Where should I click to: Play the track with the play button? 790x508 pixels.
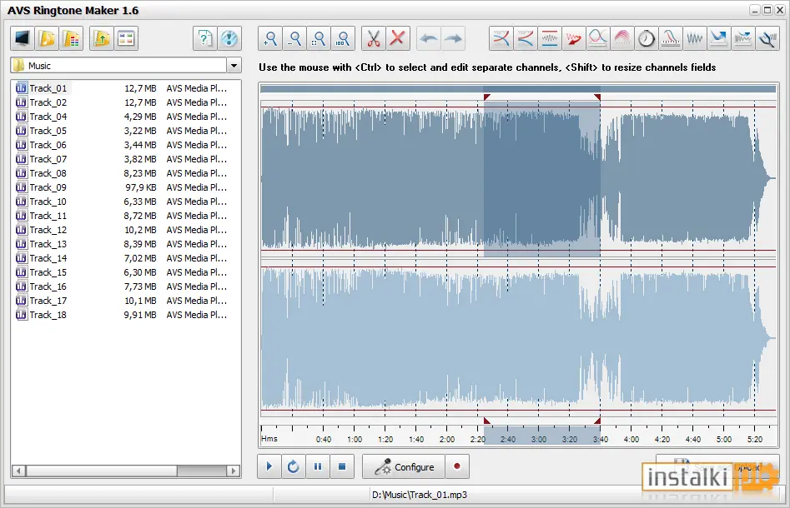(269, 466)
